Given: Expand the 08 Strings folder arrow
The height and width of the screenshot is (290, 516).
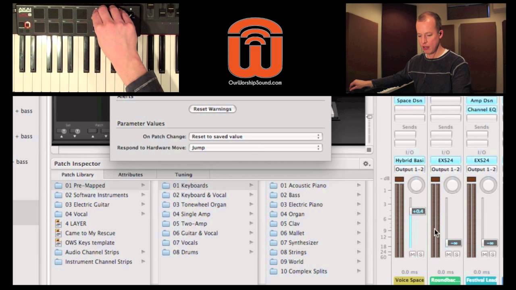Looking at the screenshot, I should tap(359, 252).
